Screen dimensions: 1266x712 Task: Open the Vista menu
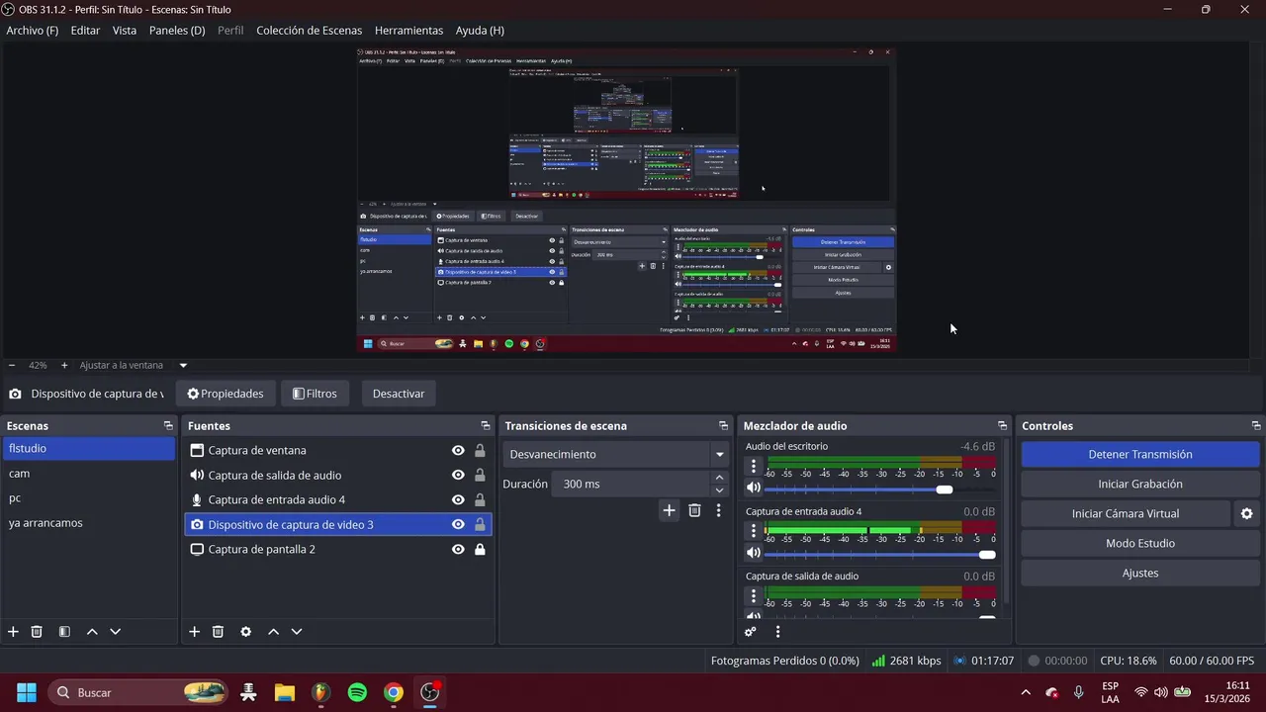pos(125,30)
